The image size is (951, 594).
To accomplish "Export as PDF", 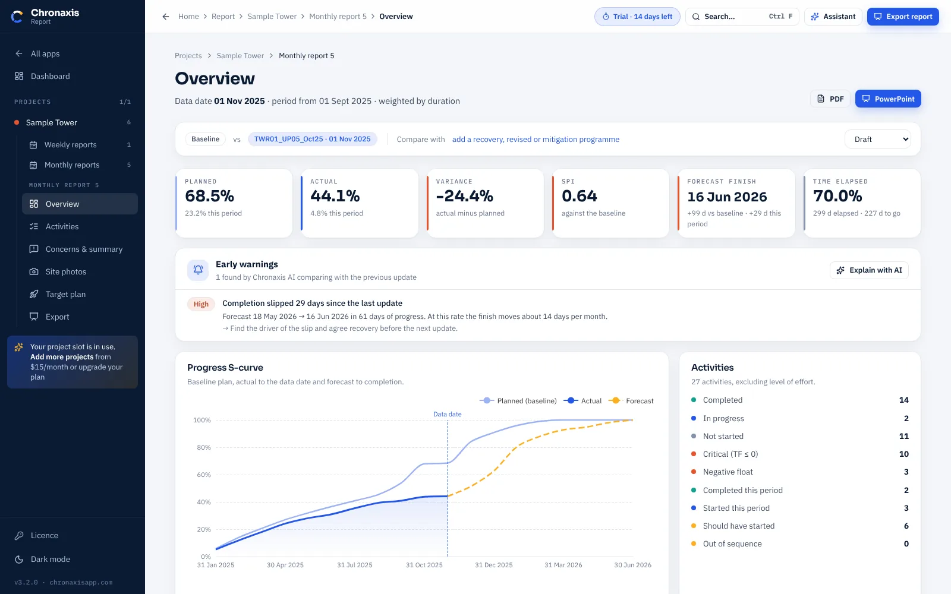I will (830, 99).
